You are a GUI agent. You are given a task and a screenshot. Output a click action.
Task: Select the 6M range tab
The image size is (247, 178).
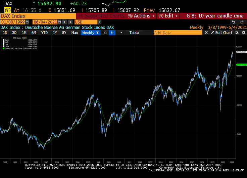click(x=34, y=33)
